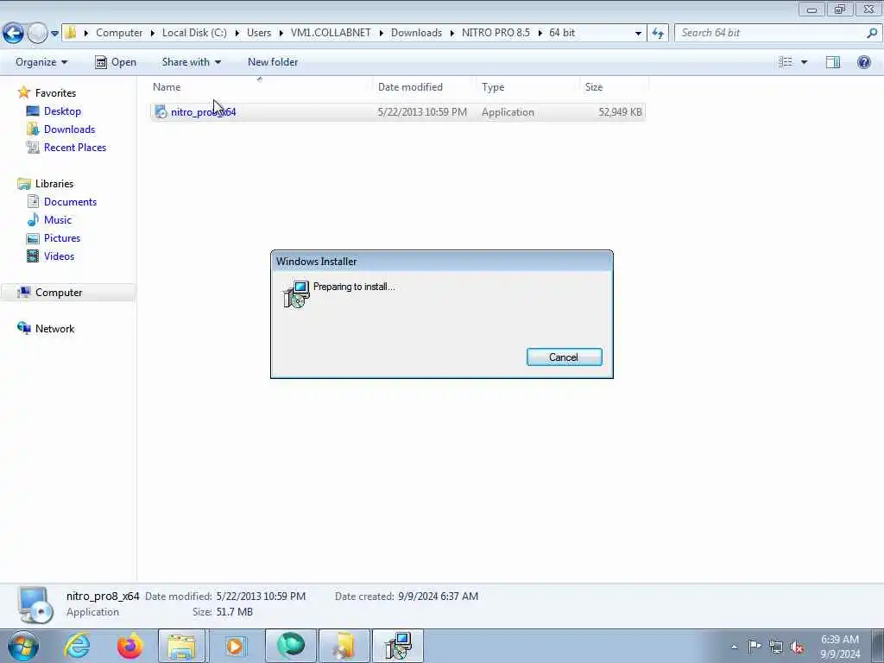Select Network in navigation pane
Image resolution: width=884 pixels, height=663 pixels.
54,329
